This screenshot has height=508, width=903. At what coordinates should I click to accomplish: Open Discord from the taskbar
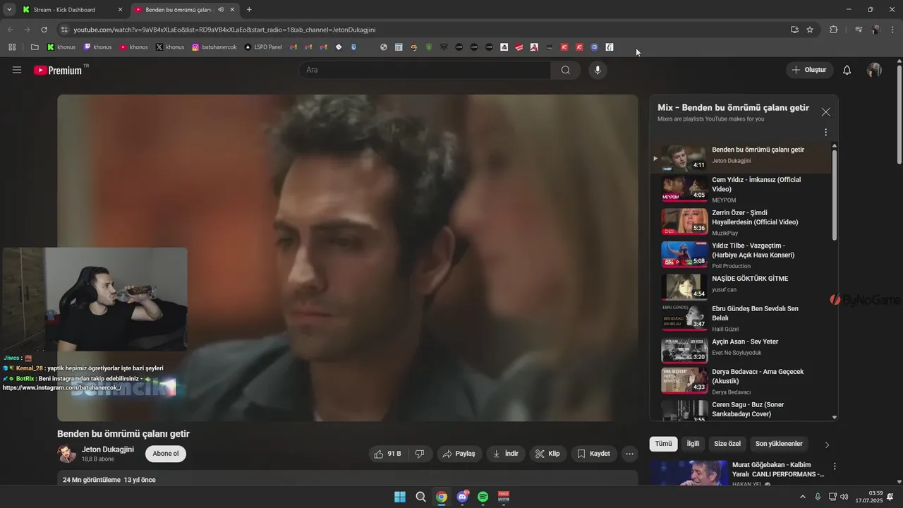coord(462,497)
